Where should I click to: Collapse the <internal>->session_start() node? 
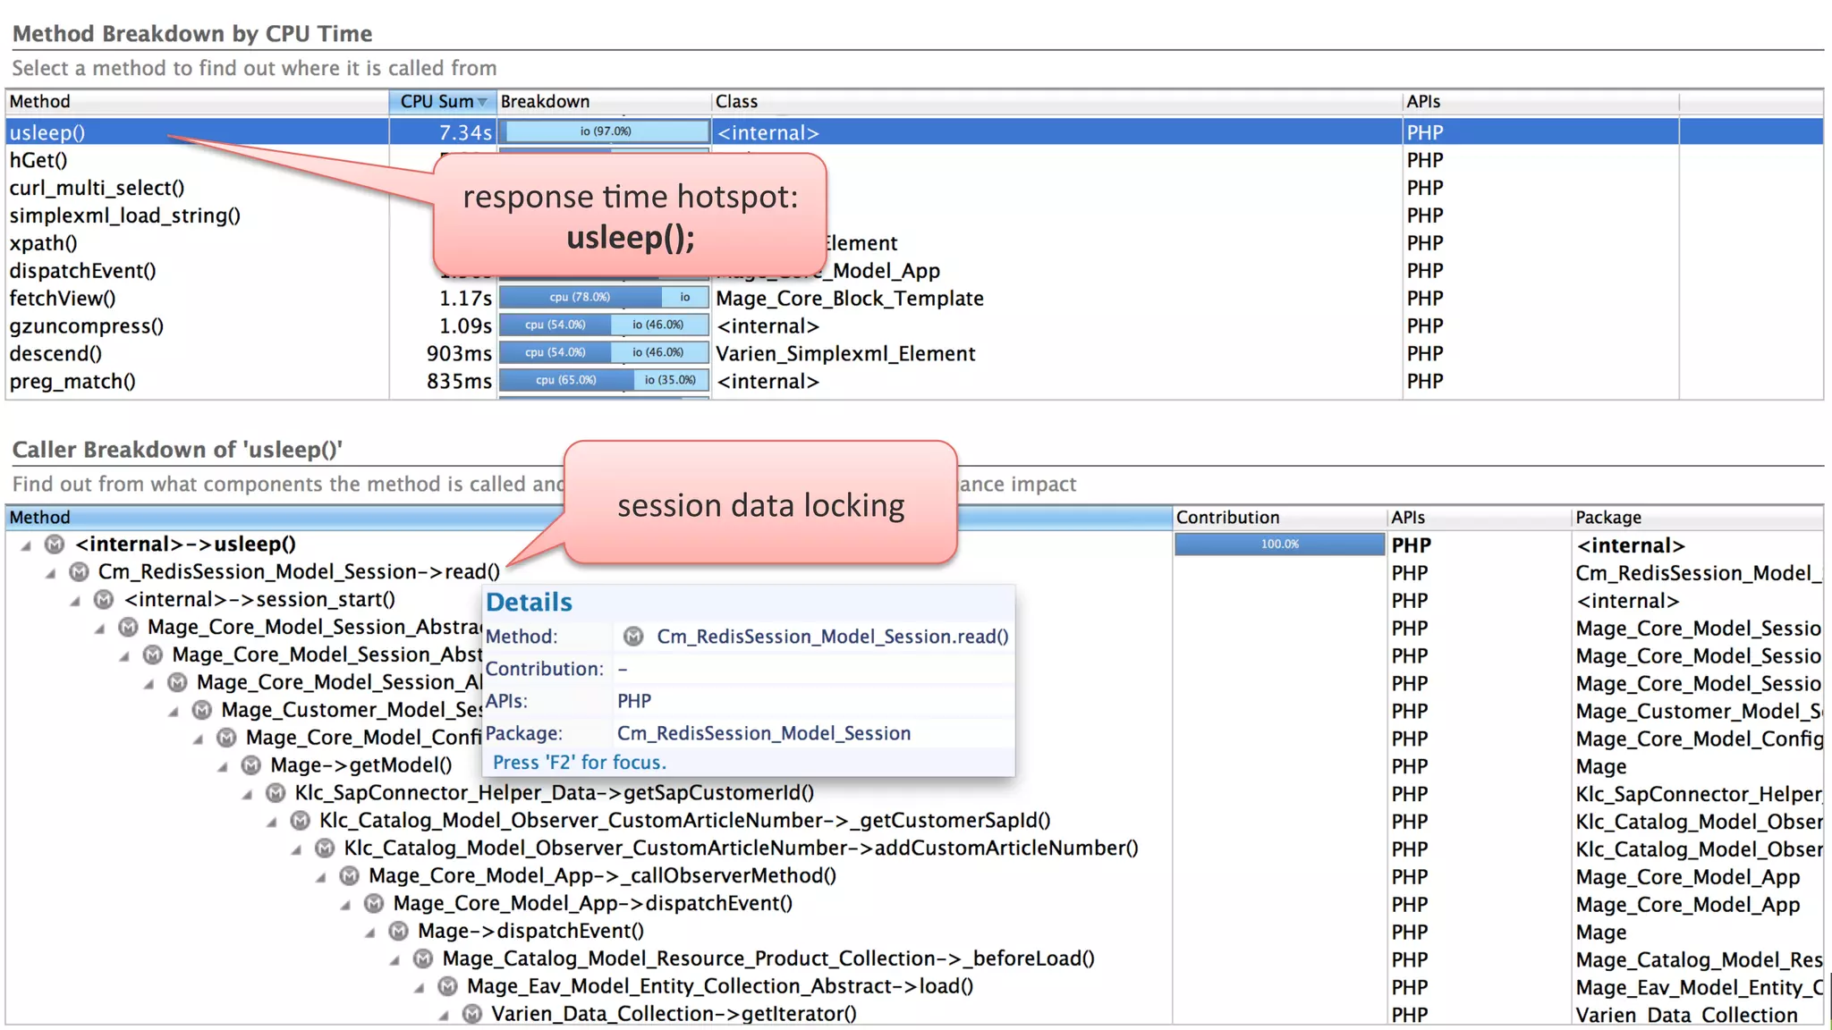76,600
